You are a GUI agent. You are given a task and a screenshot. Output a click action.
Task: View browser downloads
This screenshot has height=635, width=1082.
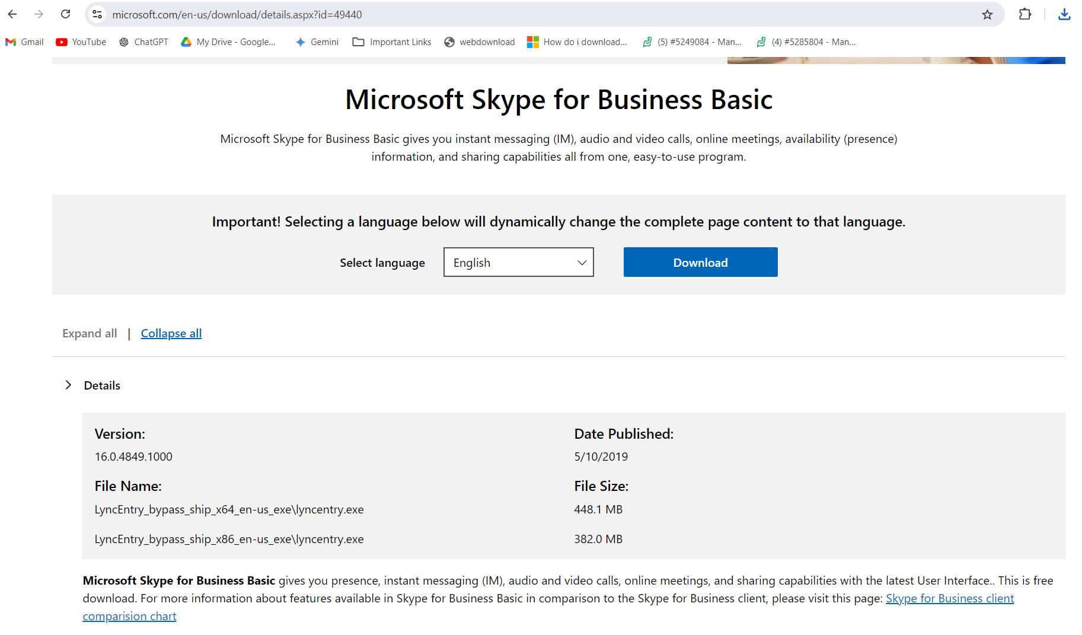pyautogui.click(x=1064, y=14)
